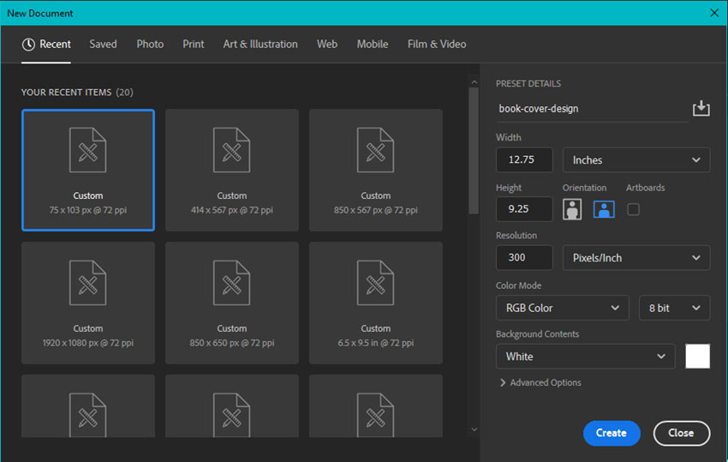Screen dimensions: 728x462
Task: Switch to the Recent tab
Action: 46,45
